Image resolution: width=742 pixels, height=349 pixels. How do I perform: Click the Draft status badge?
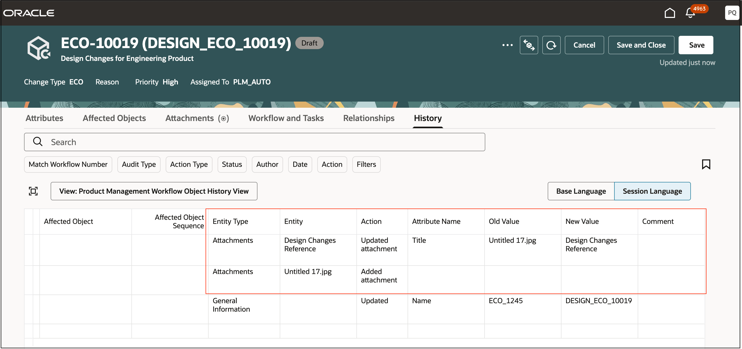309,43
